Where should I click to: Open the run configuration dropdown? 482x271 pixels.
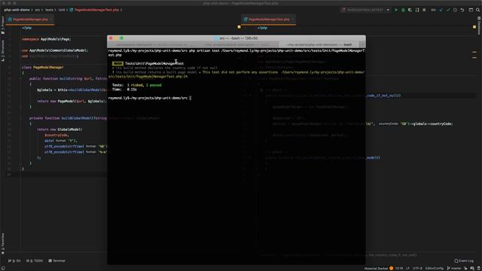pyautogui.click(x=366, y=10)
